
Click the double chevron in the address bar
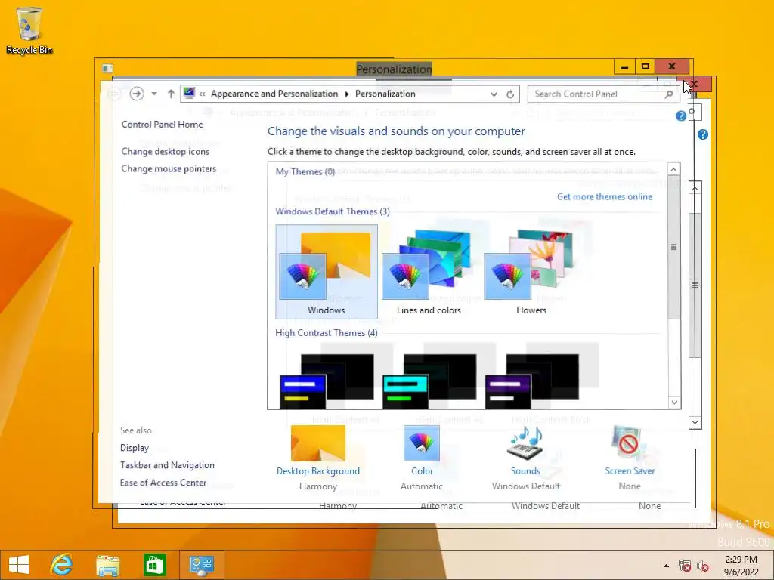pos(202,94)
